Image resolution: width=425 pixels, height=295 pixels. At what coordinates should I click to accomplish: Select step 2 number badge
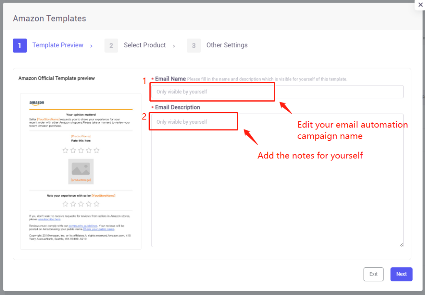(111, 46)
